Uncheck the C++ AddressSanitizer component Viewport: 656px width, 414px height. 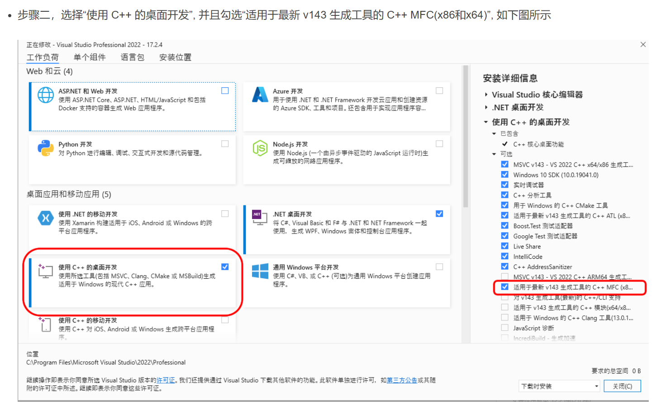coord(505,266)
